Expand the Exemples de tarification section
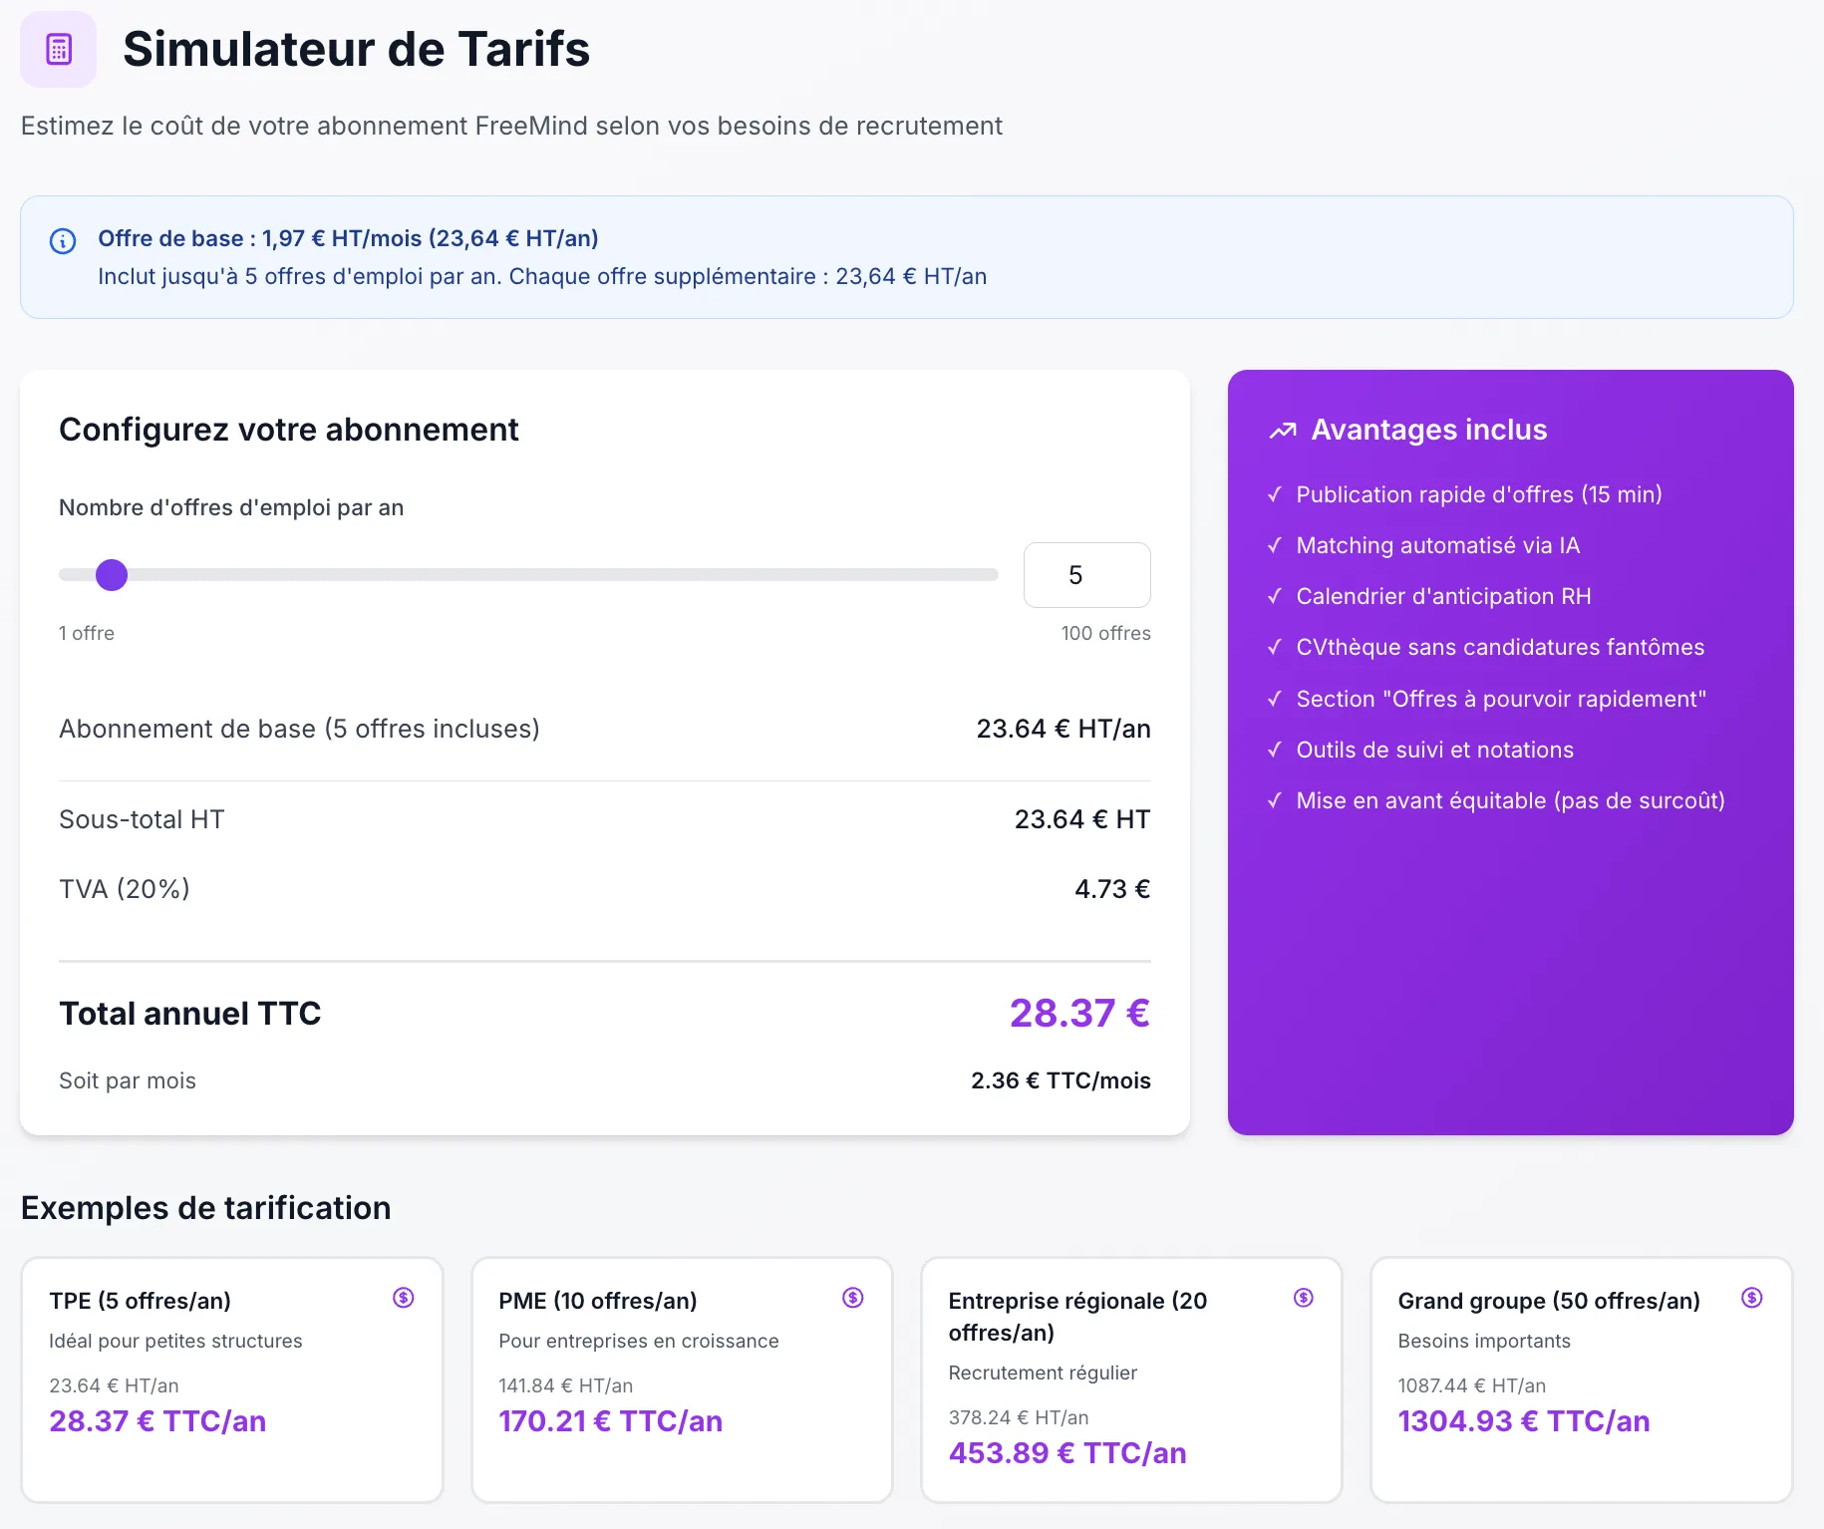 coord(205,1208)
